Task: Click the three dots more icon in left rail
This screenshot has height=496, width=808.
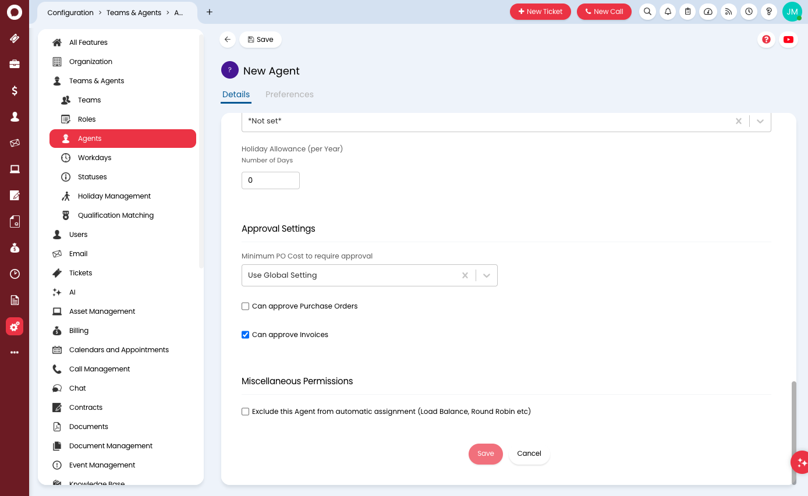Action: (15, 352)
